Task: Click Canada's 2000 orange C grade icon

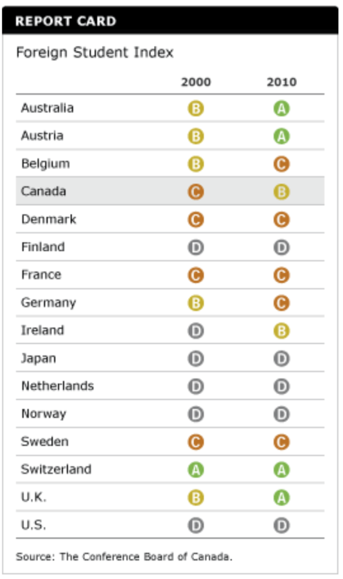Action: [196, 192]
